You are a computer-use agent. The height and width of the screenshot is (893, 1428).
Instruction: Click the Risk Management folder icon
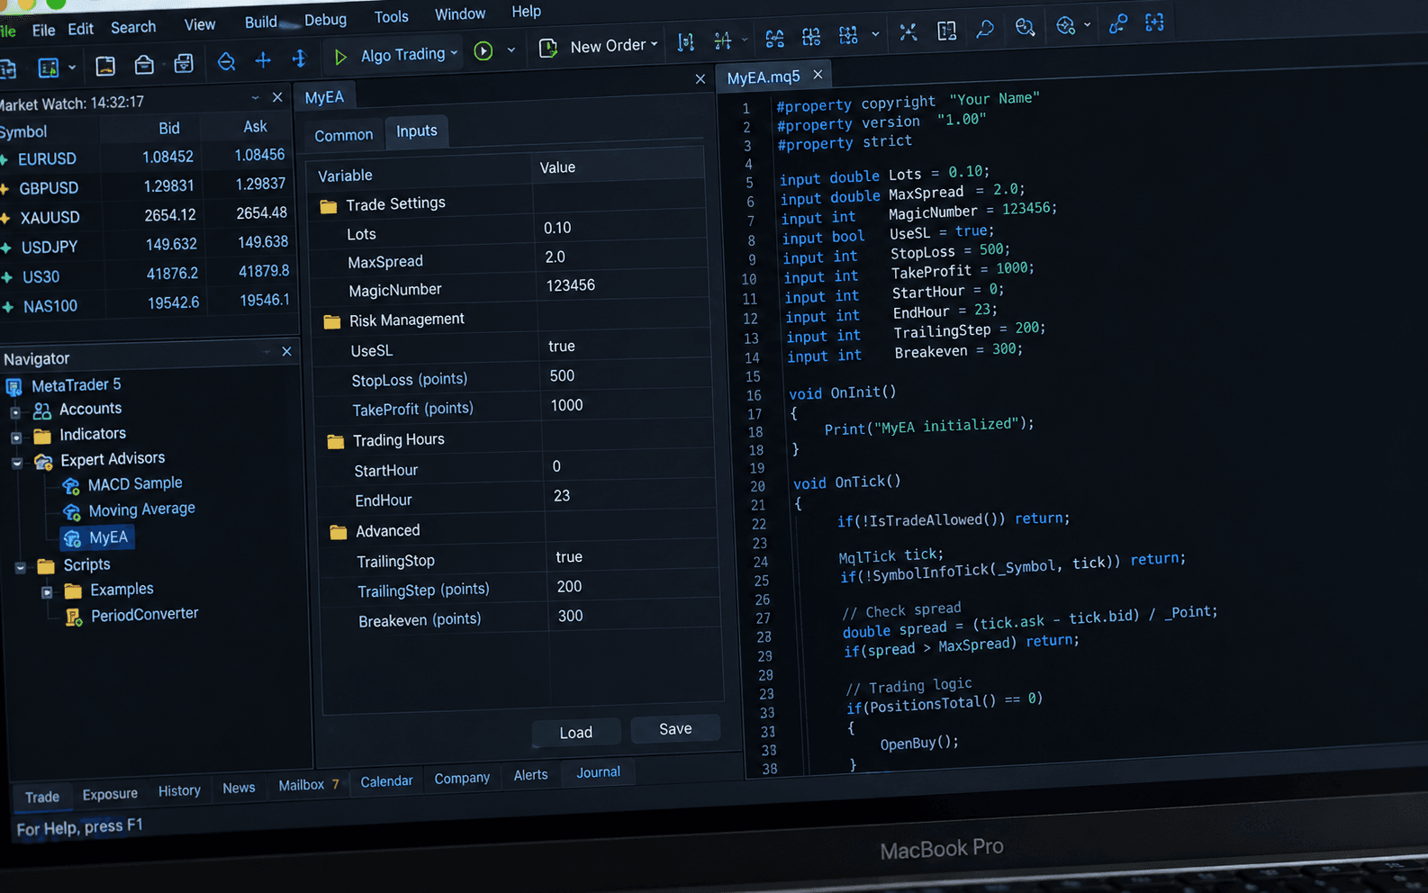pyautogui.click(x=332, y=321)
